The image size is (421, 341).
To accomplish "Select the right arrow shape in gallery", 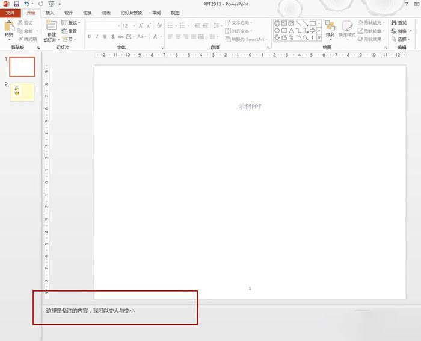I will (312, 30).
